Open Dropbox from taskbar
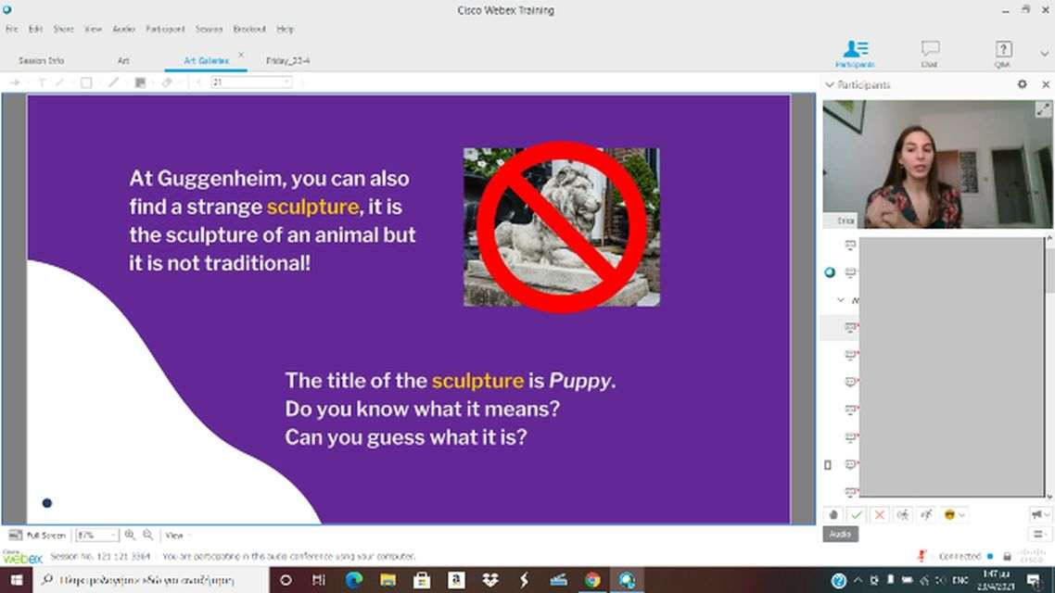Viewport: 1055px width, 593px height. point(489,579)
